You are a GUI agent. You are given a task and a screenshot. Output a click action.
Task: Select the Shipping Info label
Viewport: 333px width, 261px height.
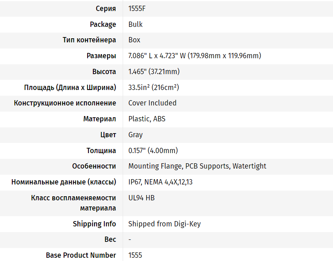coord(95,224)
